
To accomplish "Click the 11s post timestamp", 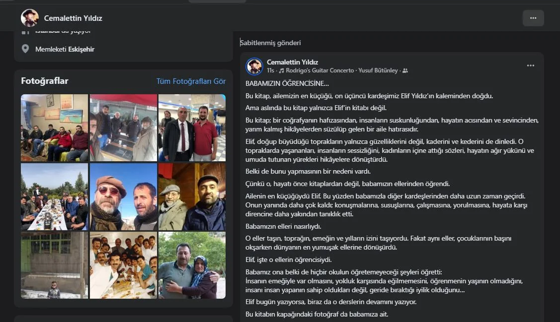I will tap(270, 70).
